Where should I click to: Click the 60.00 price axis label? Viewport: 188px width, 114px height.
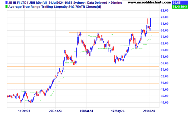tap(165, 50)
